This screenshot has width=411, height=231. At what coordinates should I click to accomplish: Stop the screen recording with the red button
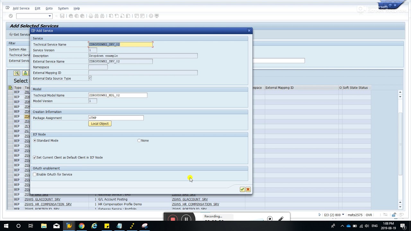coord(173,219)
